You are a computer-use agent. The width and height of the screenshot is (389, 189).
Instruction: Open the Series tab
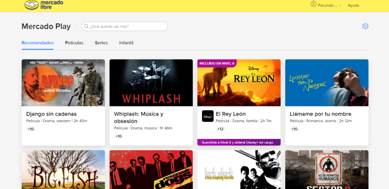[x=101, y=43]
